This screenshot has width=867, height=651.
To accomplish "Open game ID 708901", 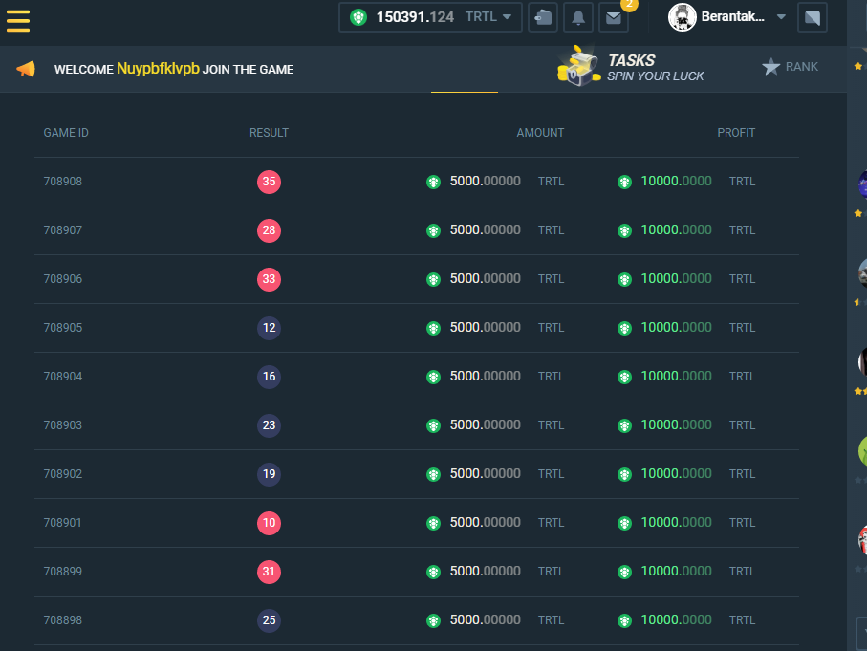I will click(x=63, y=523).
